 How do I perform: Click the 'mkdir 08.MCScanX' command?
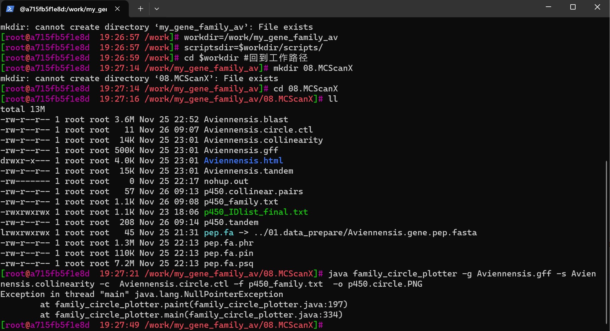[x=313, y=68]
